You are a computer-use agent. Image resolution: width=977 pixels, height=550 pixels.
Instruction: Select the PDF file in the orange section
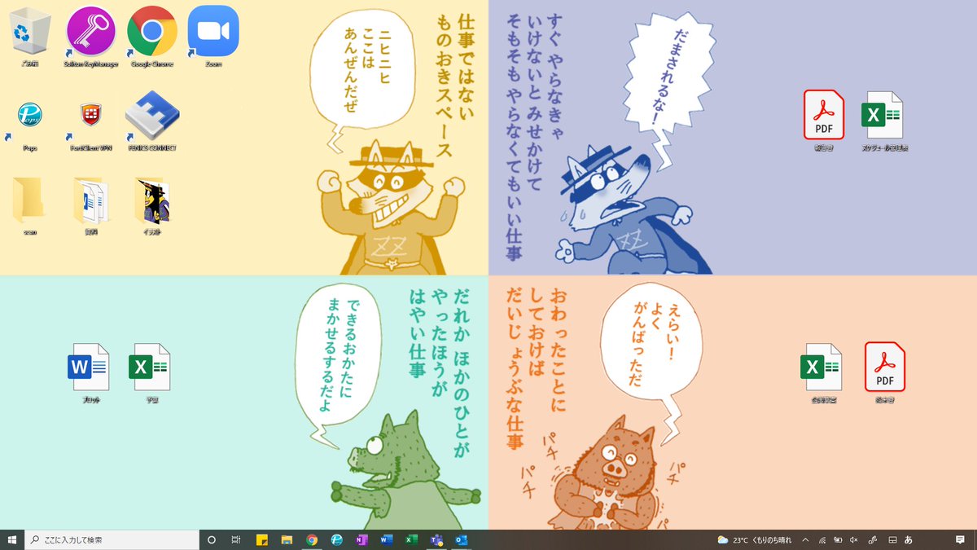pos(885,373)
